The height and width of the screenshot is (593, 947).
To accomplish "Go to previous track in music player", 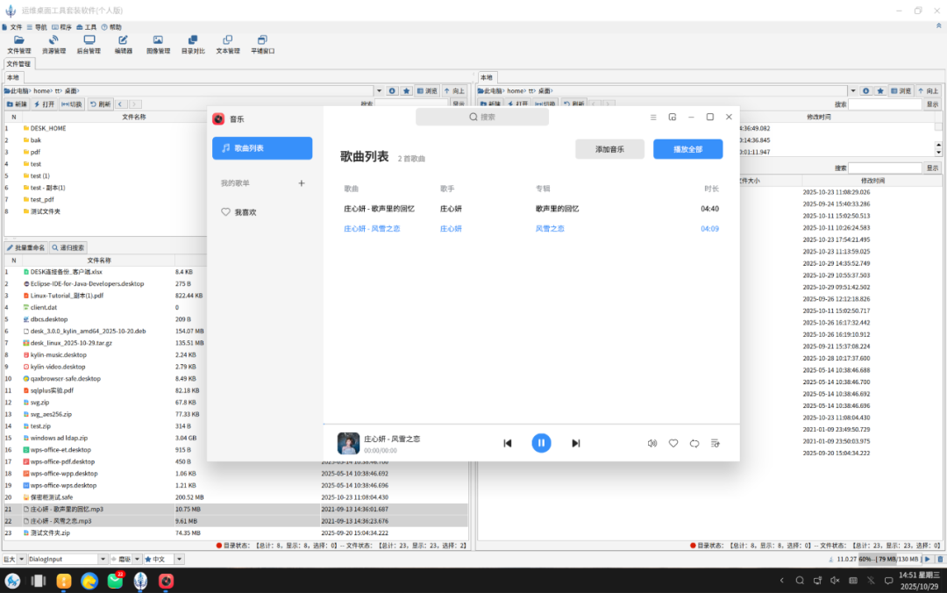I will tap(508, 443).
